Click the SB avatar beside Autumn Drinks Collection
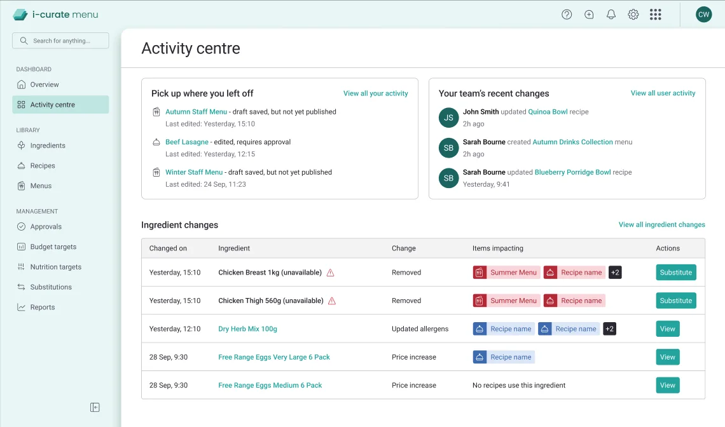Viewport: 725px width, 427px height. point(448,148)
